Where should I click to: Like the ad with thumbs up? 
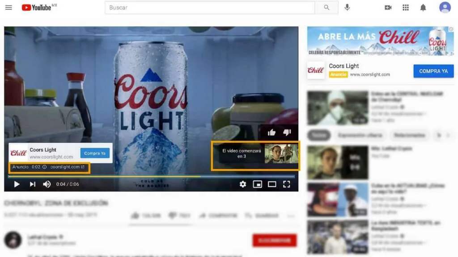pyautogui.click(x=271, y=132)
